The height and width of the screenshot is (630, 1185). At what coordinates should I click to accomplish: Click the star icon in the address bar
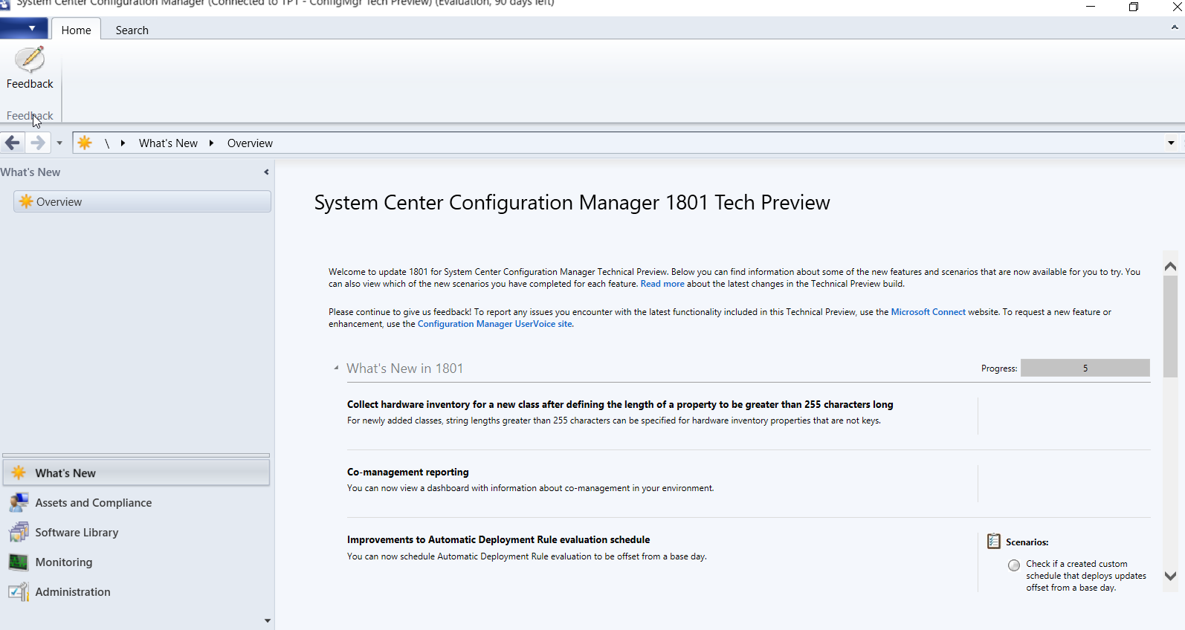click(85, 143)
